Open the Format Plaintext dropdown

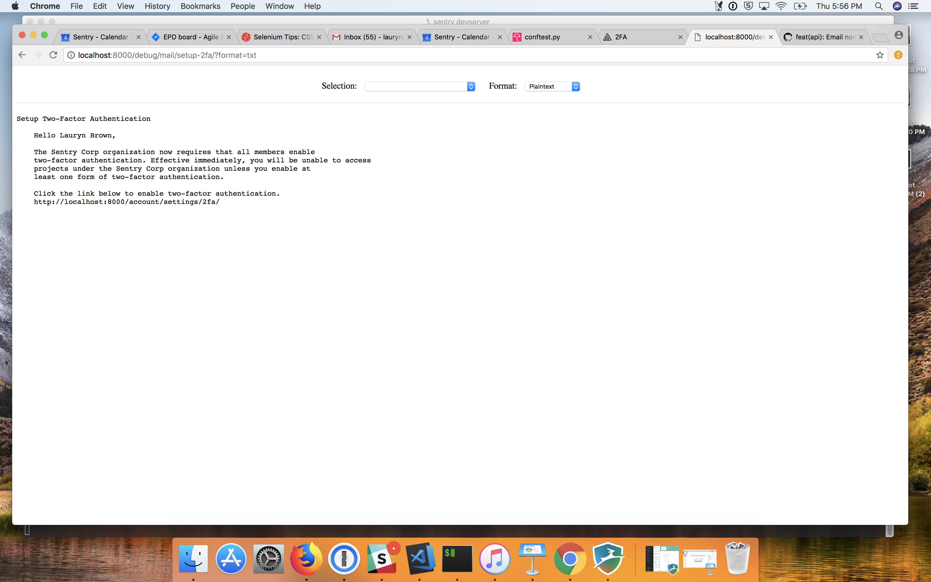coord(552,86)
